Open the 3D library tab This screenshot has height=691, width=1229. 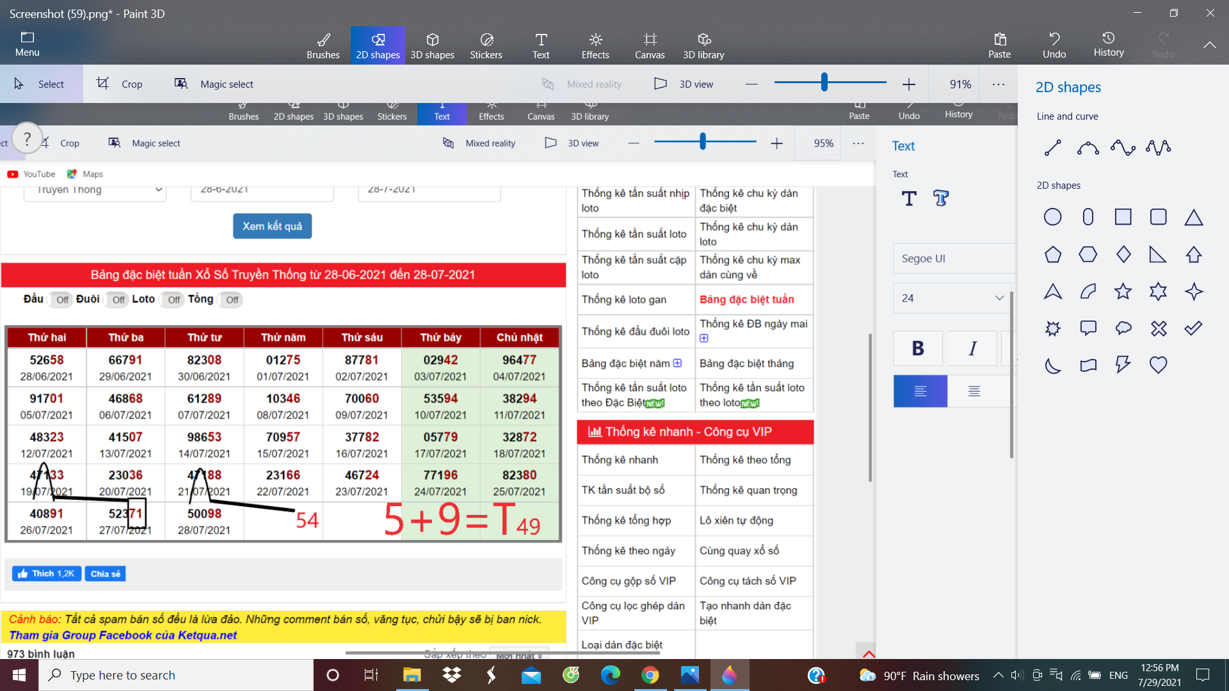pyautogui.click(x=703, y=45)
